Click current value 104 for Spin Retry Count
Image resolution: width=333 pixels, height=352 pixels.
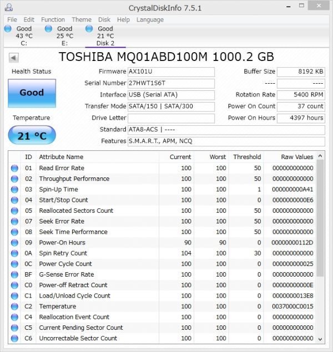[186, 253]
